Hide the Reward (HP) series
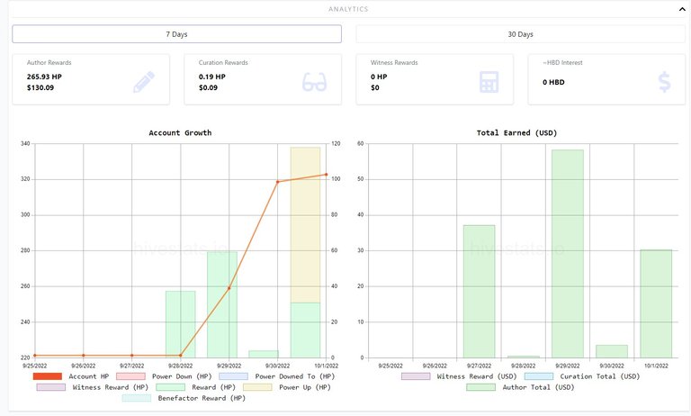 click(x=191, y=387)
